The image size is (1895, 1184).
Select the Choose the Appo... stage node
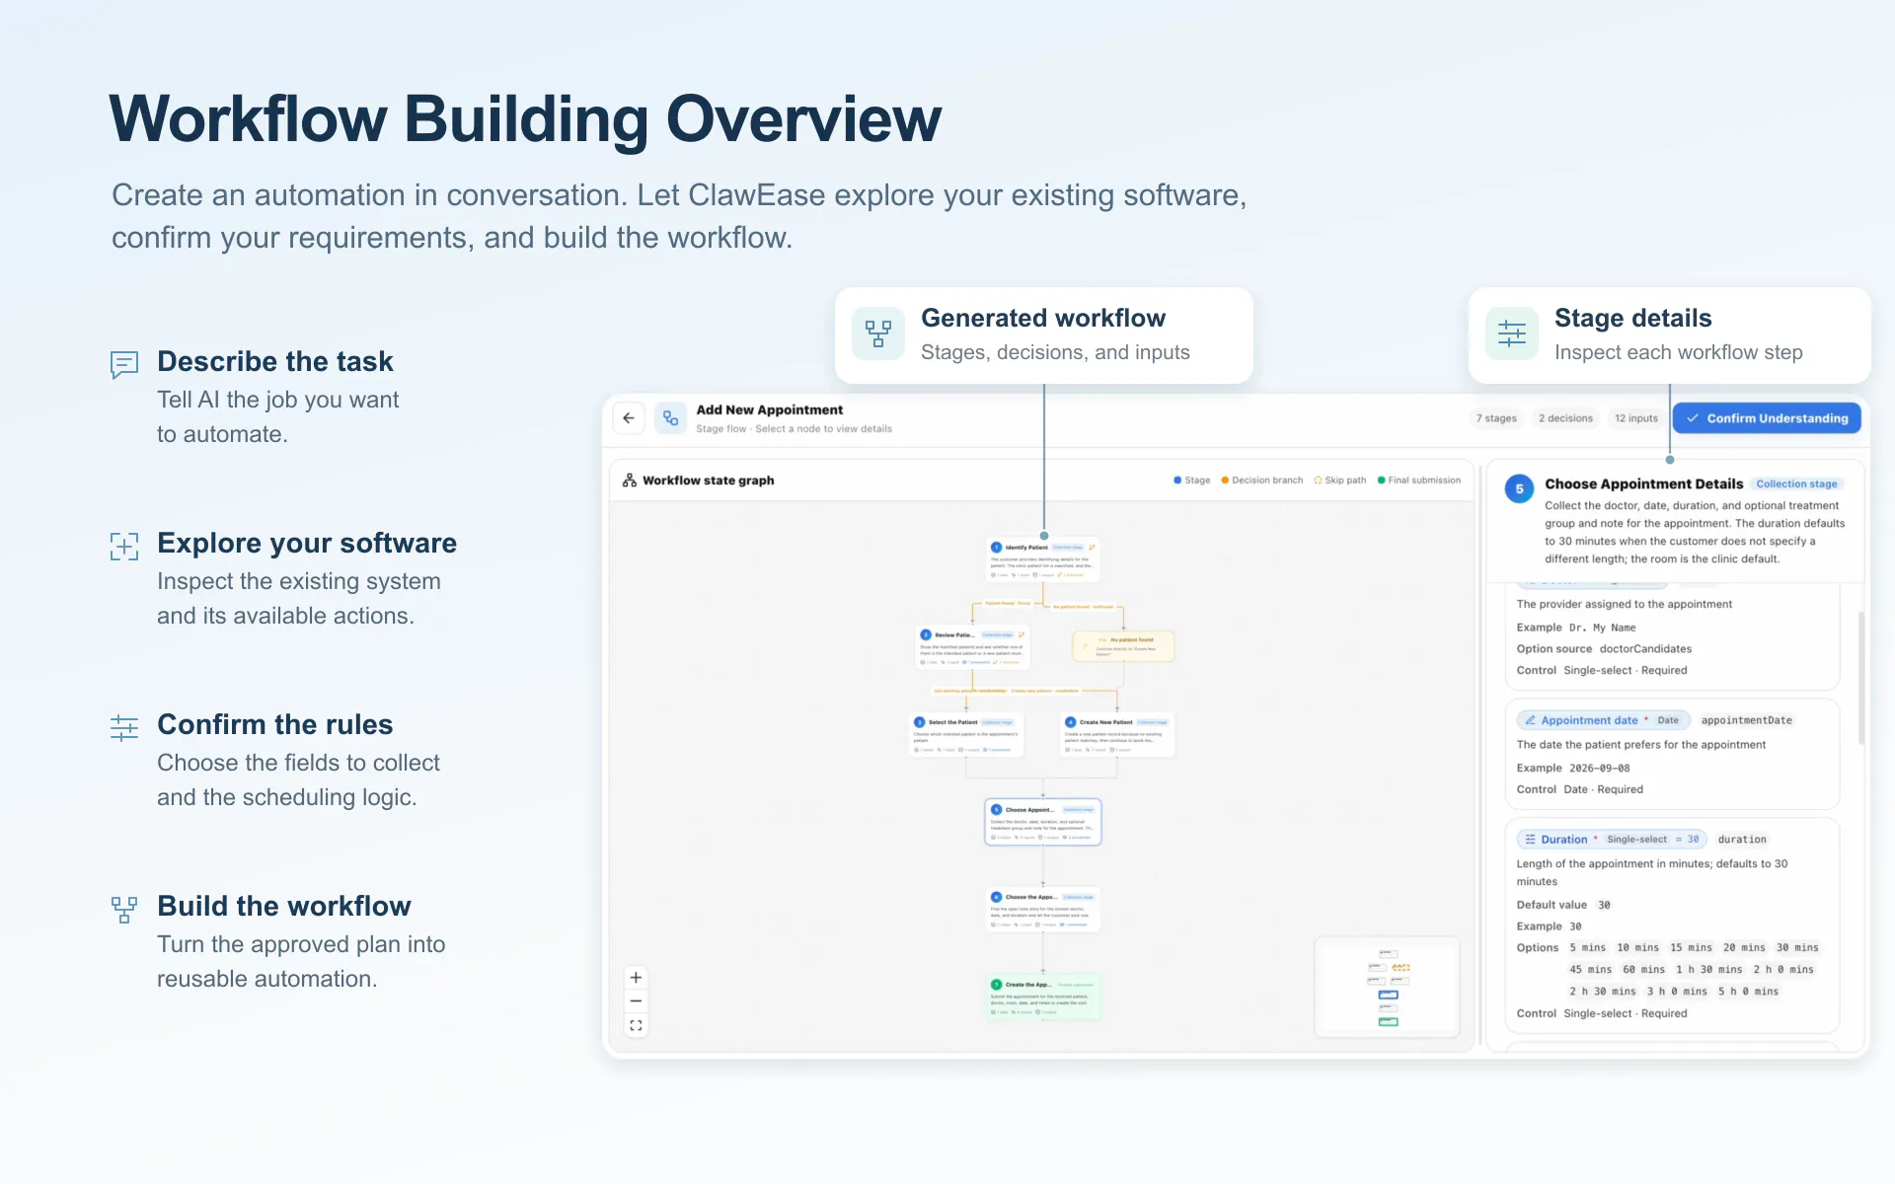(1043, 910)
